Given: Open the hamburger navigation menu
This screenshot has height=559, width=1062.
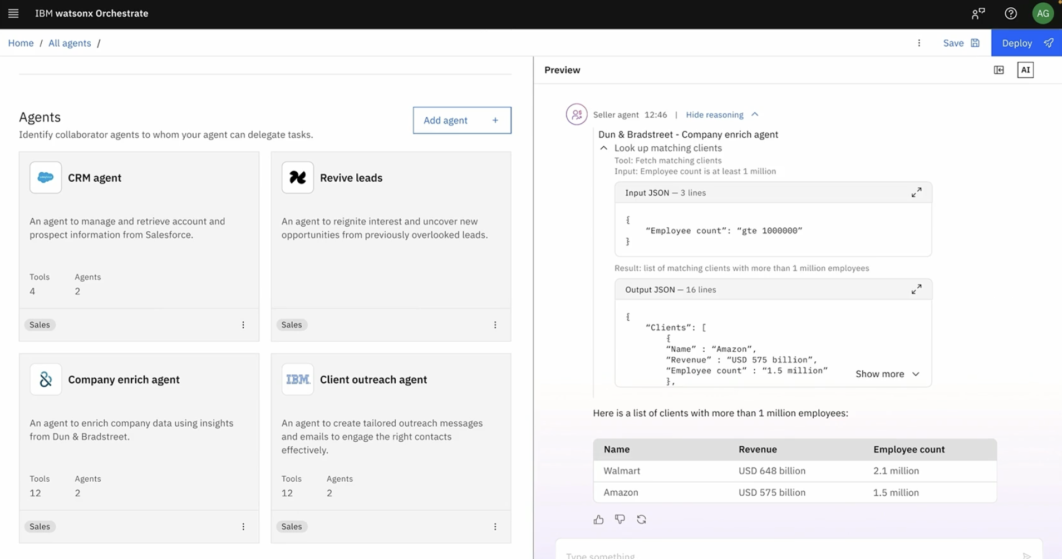Looking at the screenshot, I should pos(13,13).
